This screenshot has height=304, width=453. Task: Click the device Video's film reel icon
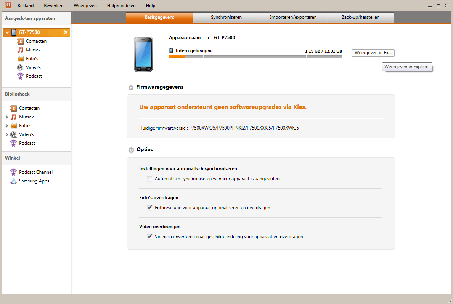coord(20,67)
